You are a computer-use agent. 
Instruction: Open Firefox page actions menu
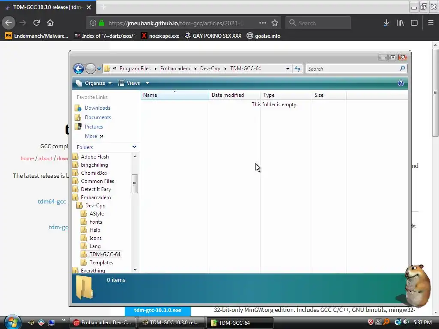[263, 23]
